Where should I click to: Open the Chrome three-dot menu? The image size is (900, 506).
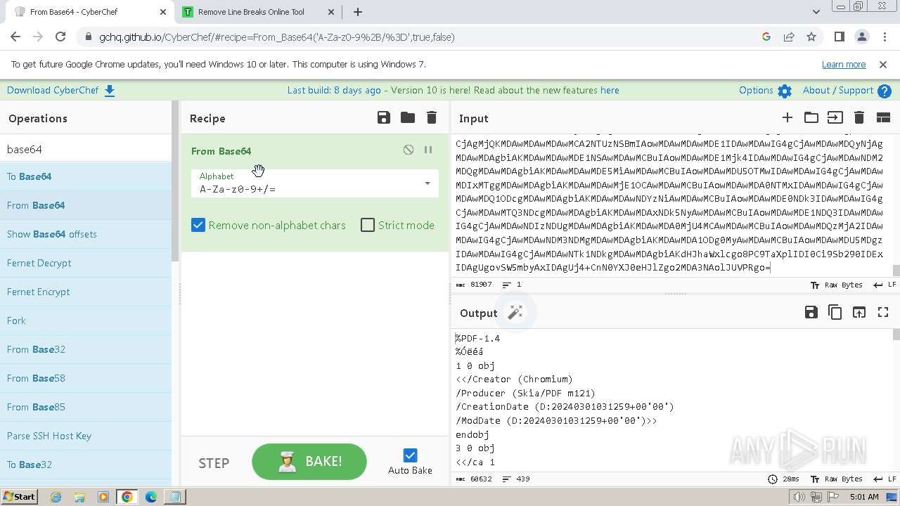point(884,37)
